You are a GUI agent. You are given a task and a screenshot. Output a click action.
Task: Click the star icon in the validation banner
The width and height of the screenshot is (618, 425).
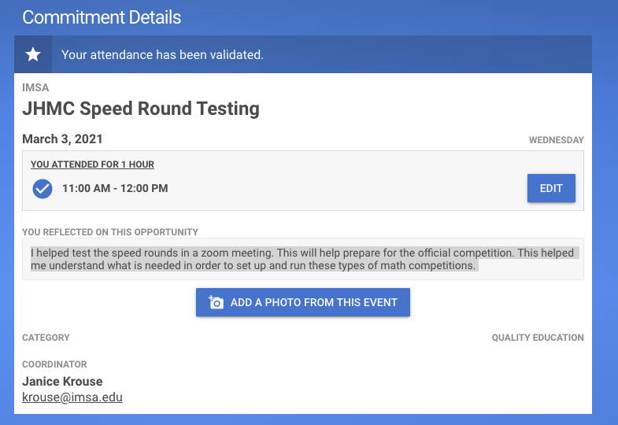click(x=33, y=54)
